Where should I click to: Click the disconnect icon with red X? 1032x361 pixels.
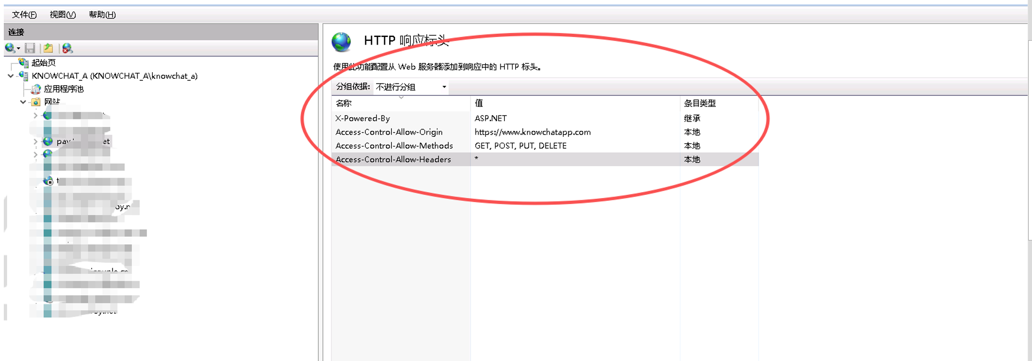[67, 48]
